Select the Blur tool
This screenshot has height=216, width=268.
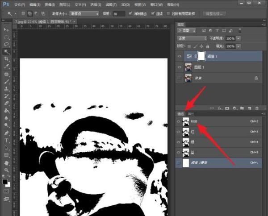pos(6,118)
